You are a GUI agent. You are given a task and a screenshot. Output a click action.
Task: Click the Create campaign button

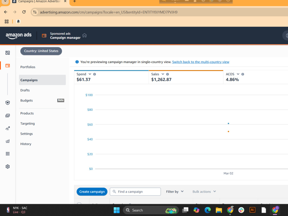(x=92, y=191)
